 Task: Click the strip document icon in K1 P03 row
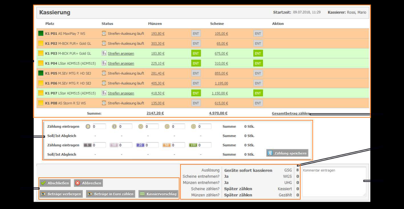click(x=104, y=53)
